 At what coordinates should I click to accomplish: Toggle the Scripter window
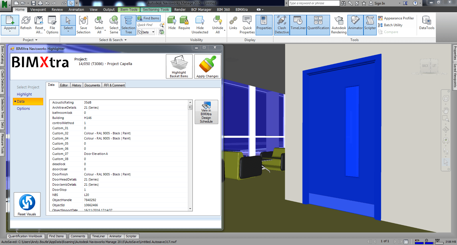pos(370,25)
